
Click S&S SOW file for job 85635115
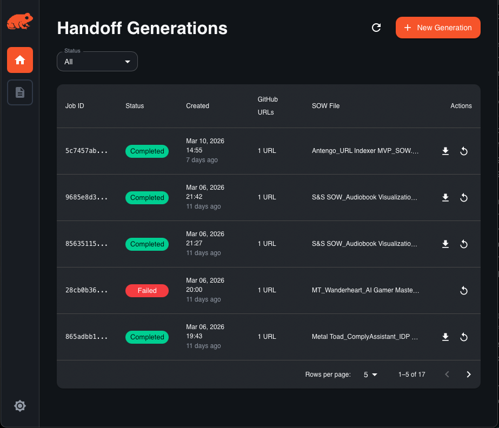click(x=364, y=244)
